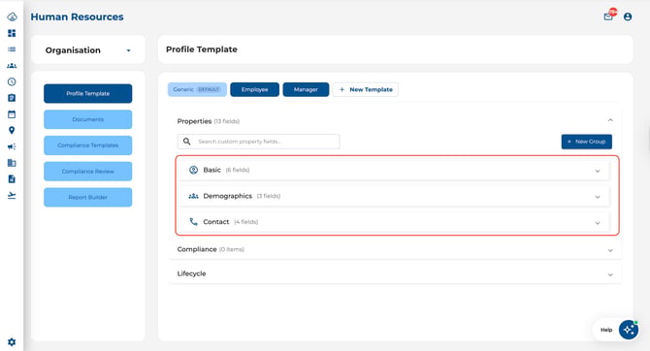Expand the Basic group chevron

[598, 171]
